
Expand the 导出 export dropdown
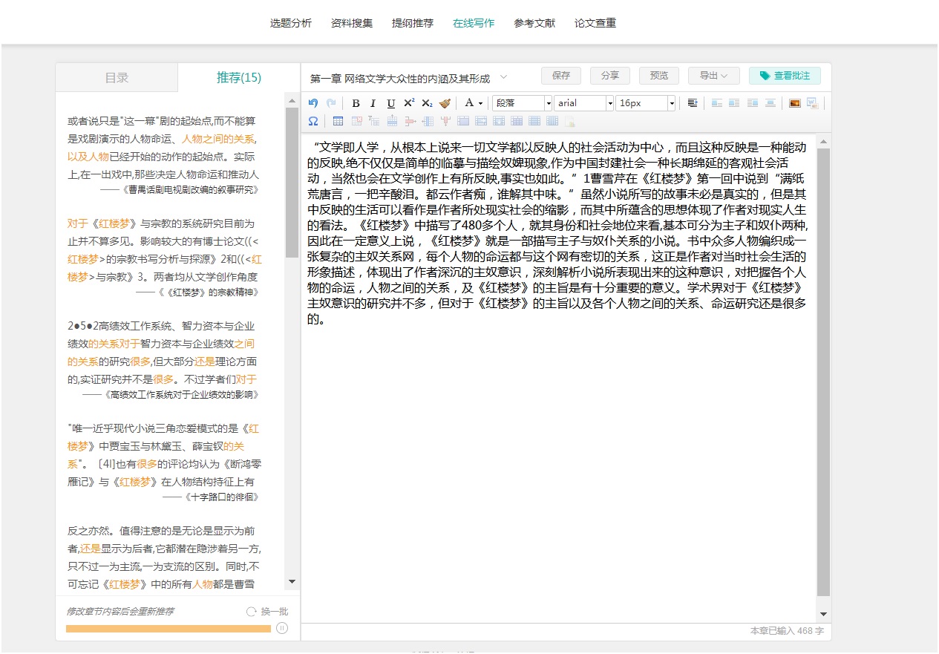click(713, 76)
